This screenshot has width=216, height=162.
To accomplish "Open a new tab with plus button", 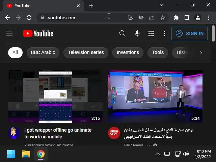I will 91,6.
